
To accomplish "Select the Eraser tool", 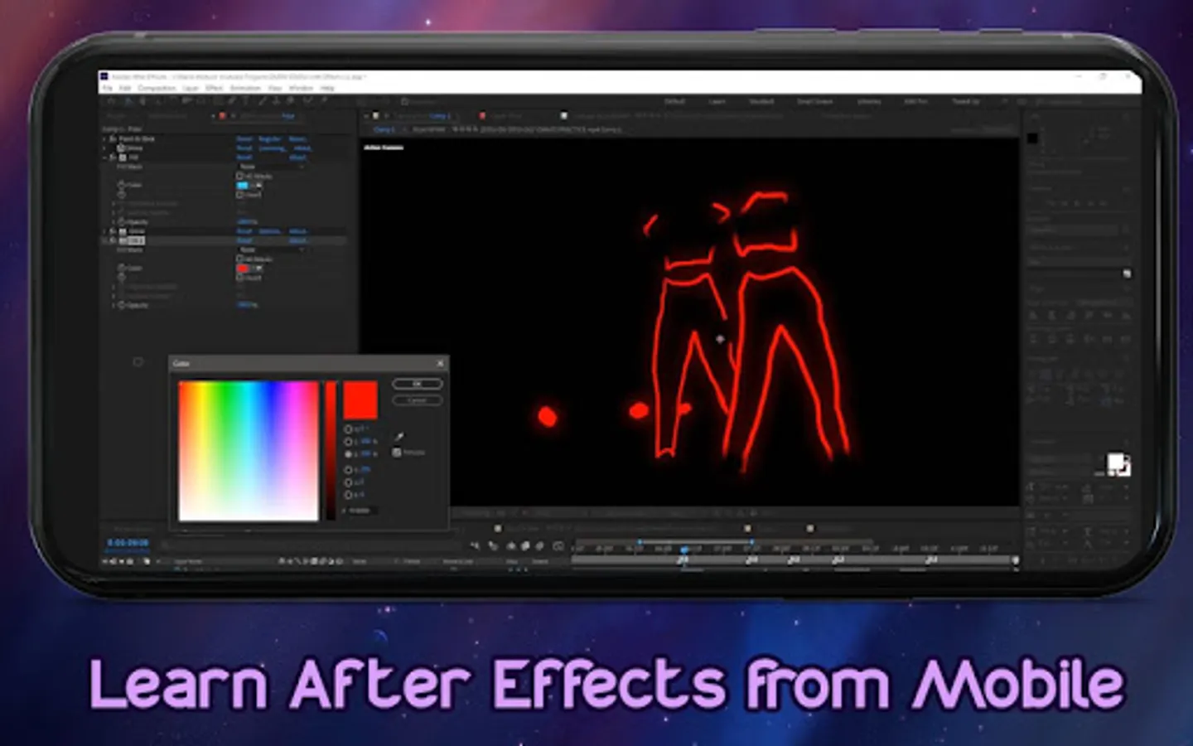I will 290,100.
